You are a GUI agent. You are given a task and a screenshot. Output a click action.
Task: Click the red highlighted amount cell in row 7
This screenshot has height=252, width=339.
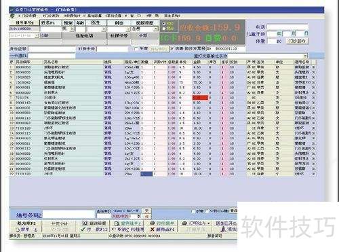pos(200,98)
